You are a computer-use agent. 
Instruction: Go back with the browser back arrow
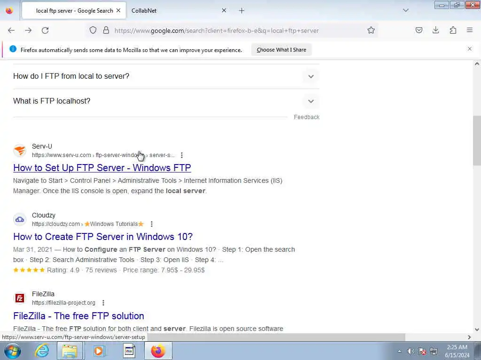[x=11, y=30]
